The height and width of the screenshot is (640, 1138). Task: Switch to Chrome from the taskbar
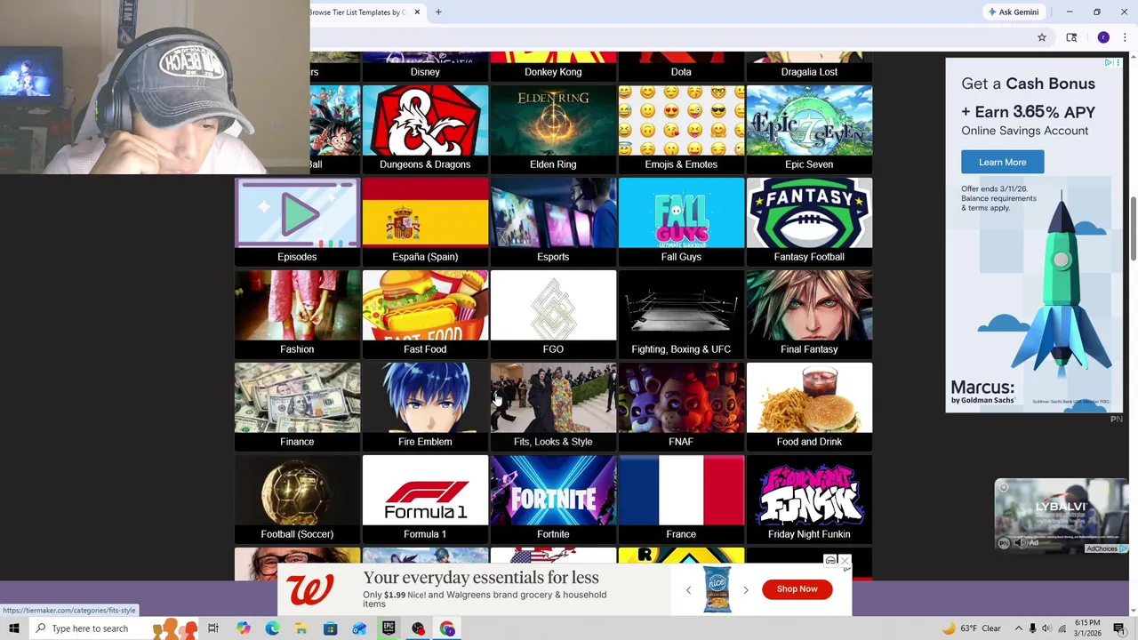447,628
